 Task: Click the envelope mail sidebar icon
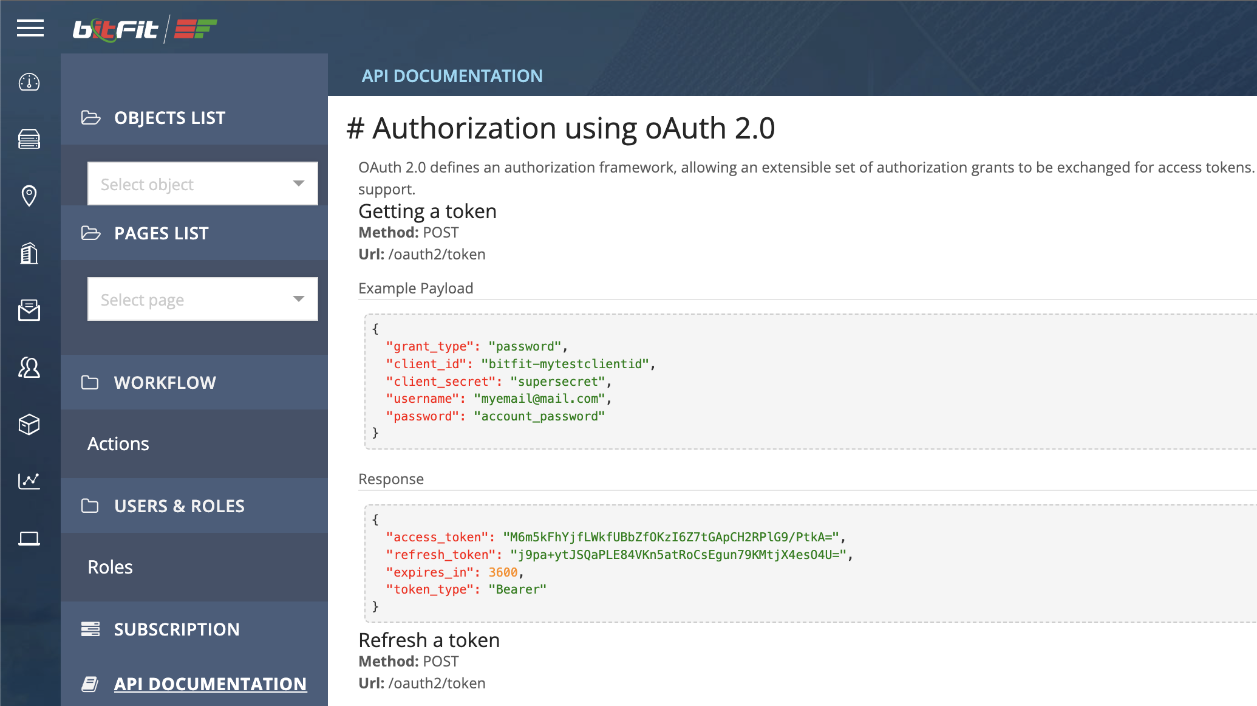(x=29, y=310)
